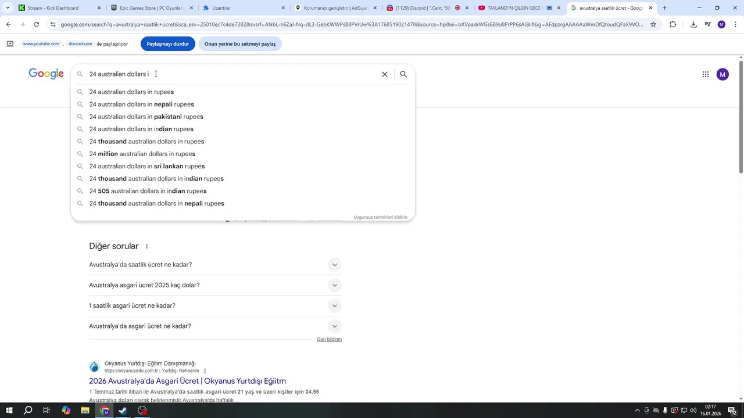
Task: Open the notification center icon
Action: [732, 410]
